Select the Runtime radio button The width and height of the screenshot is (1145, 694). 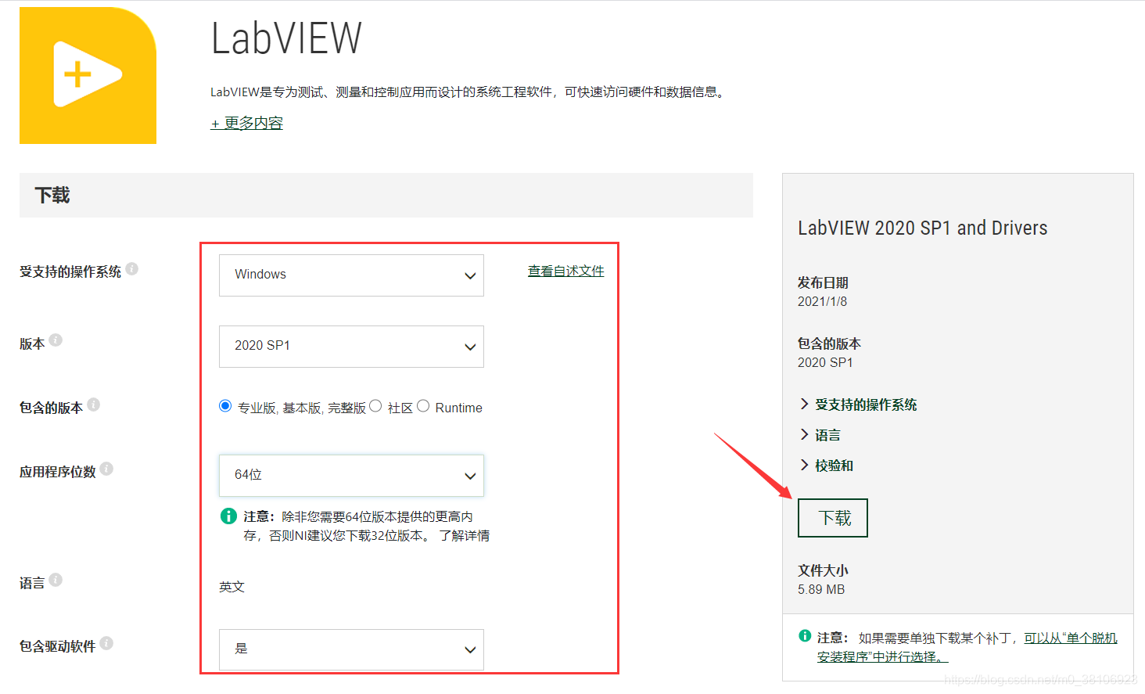[423, 406]
